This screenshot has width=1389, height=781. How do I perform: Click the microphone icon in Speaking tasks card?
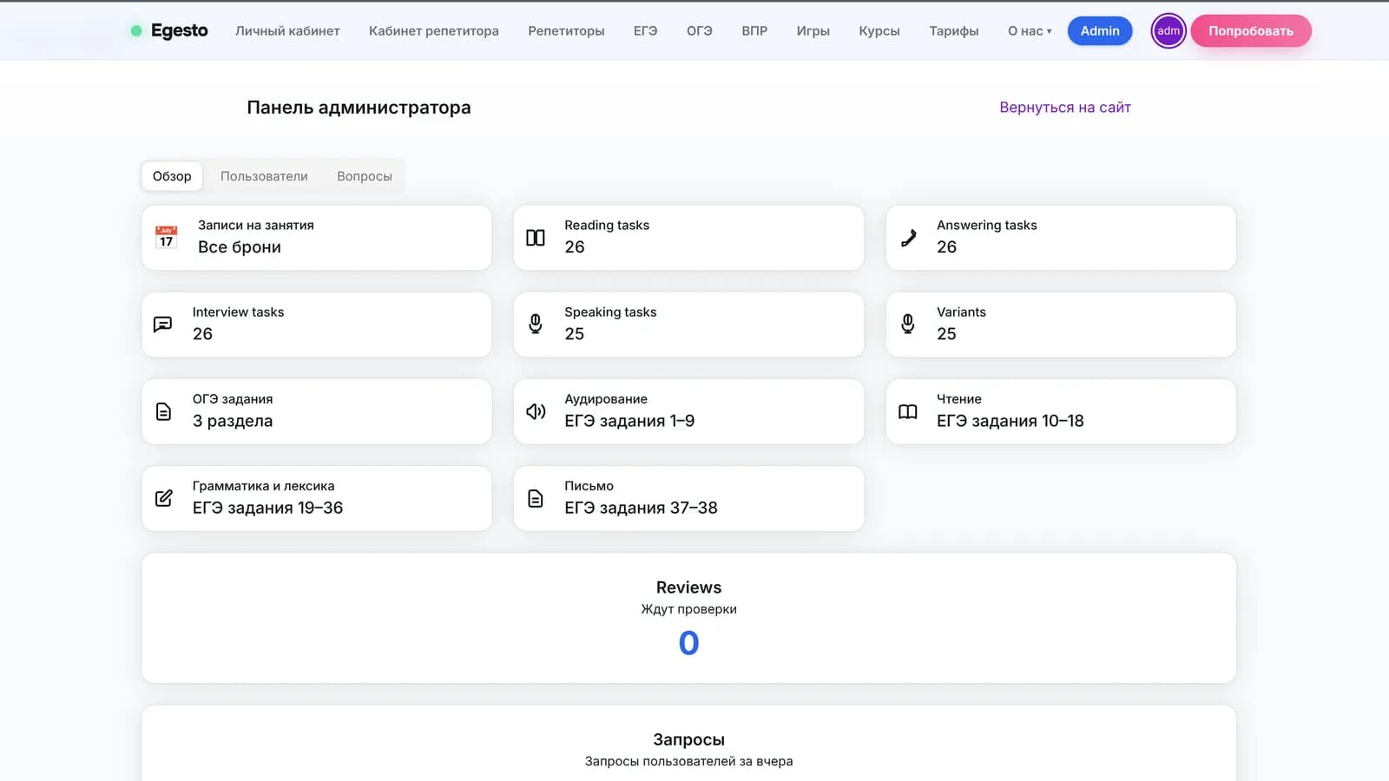click(536, 325)
